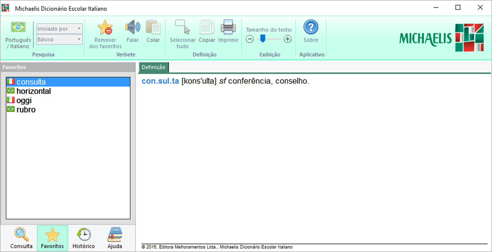Click the pronunciation [kons'ulta] in the definition
Screen dimensions: 492x252
coord(199,82)
